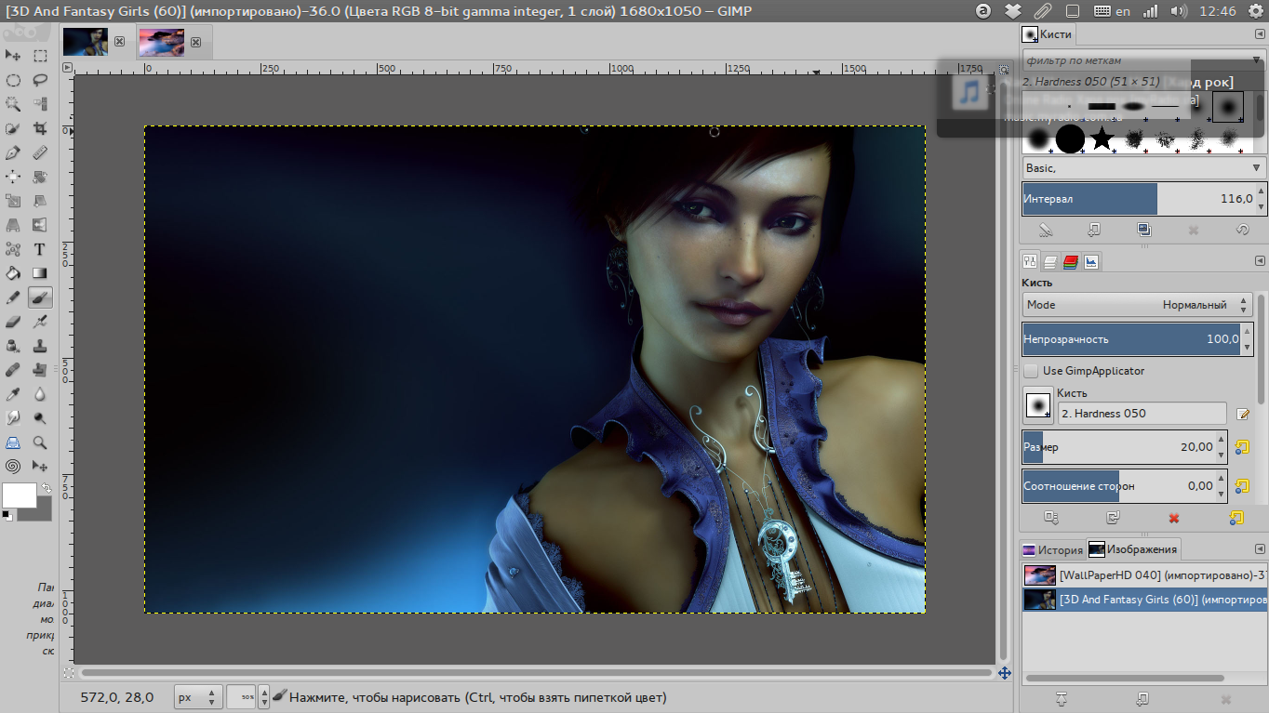Create new view for selected image button
This screenshot has width=1269, height=713.
pos(1143,698)
